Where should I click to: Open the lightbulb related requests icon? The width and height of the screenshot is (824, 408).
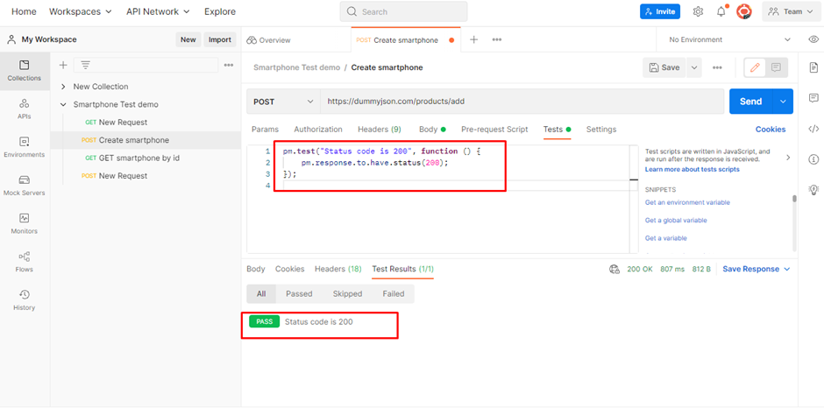[813, 189]
